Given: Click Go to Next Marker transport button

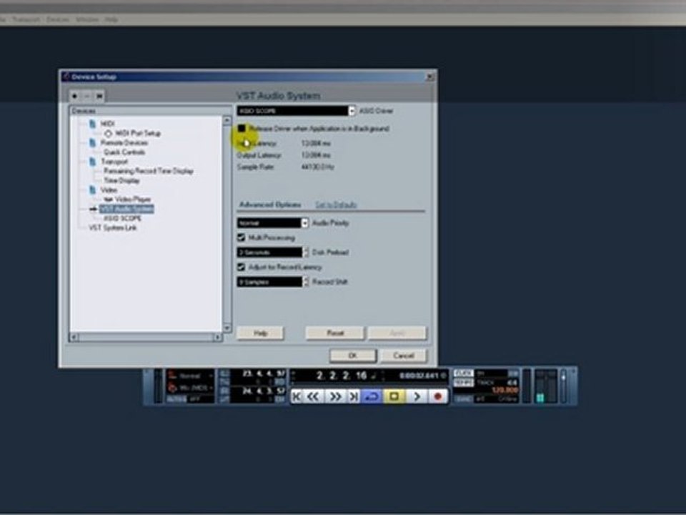Looking at the screenshot, I should 354,396.
